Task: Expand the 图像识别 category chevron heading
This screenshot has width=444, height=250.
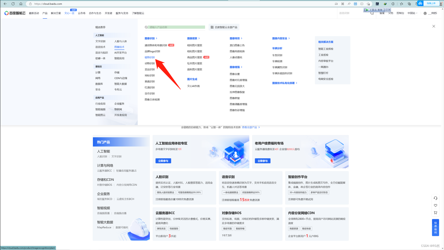Action: [151, 38]
